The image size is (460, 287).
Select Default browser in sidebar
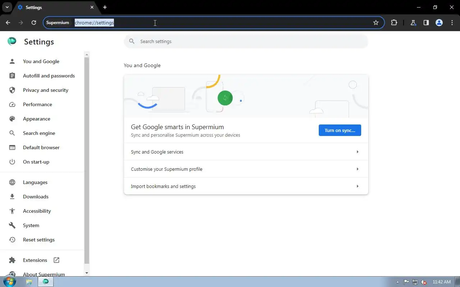point(42,147)
